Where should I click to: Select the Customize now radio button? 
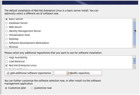32,88
